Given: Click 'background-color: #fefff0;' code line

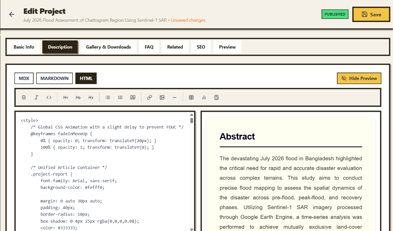Looking at the screenshot, I should point(72,188).
